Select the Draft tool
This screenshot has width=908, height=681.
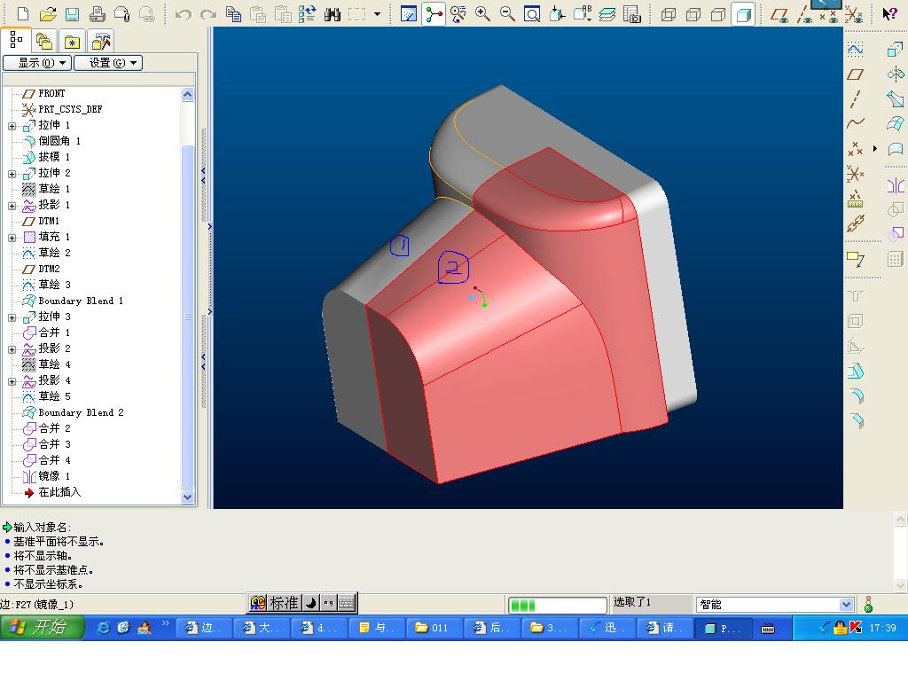point(856,371)
